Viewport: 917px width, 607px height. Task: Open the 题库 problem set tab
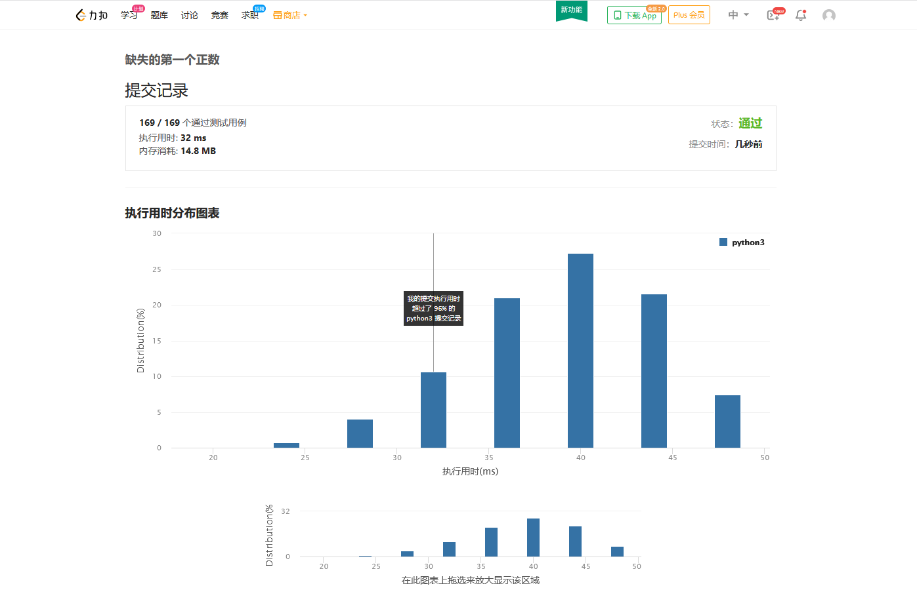160,15
